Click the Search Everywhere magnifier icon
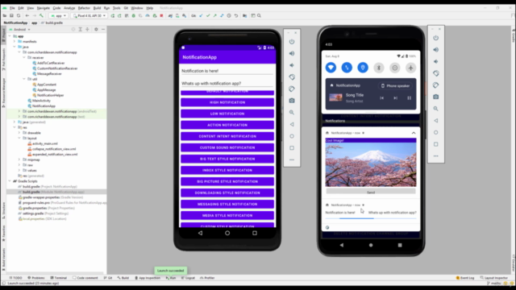Image resolution: width=516 pixels, height=290 pixels. click(x=259, y=15)
